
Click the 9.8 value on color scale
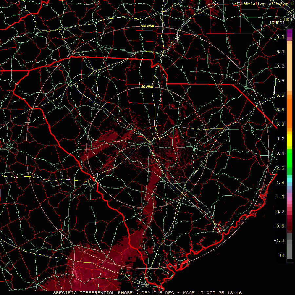click(280, 37)
